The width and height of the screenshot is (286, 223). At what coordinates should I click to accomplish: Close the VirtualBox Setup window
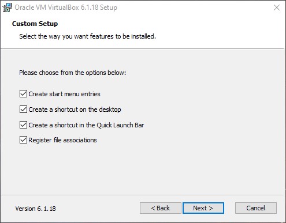(277, 7)
